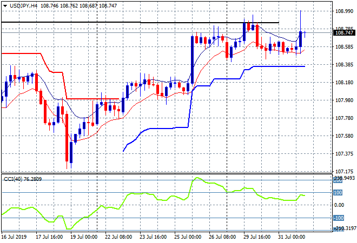357x243 pixels.
Task: Click the 107.375 price scale value
Action: coord(344,154)
